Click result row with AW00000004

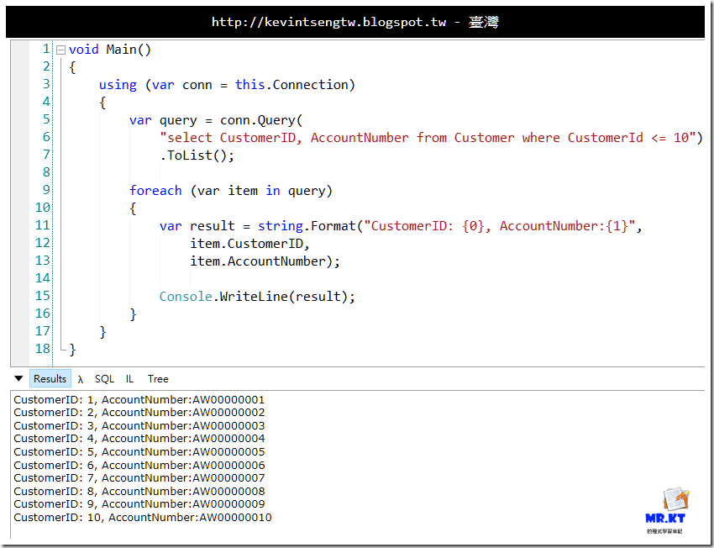[139, 439]
